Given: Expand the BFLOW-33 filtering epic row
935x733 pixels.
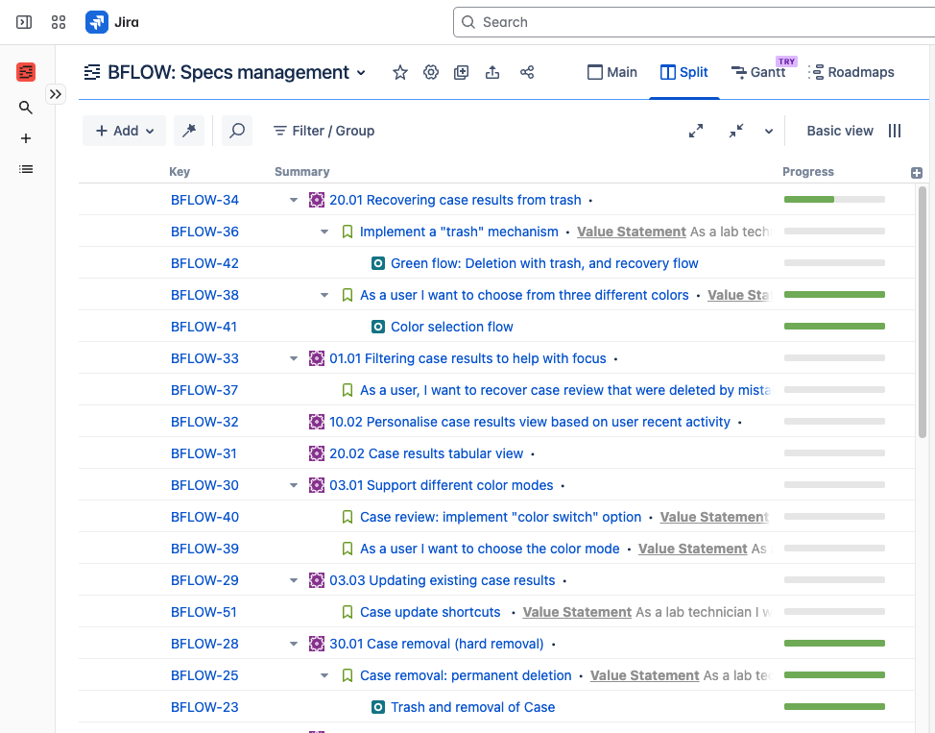Looking at the screenshot, I should tap(294, 357).
